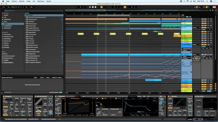Click the Wavetable filter circuit icon
218x122 pixels.
[103, 99]
